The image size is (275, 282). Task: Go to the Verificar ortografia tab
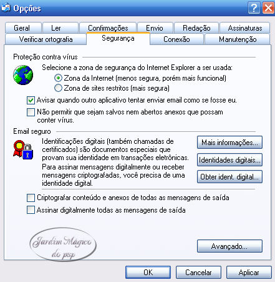click(x=46, y=39)
